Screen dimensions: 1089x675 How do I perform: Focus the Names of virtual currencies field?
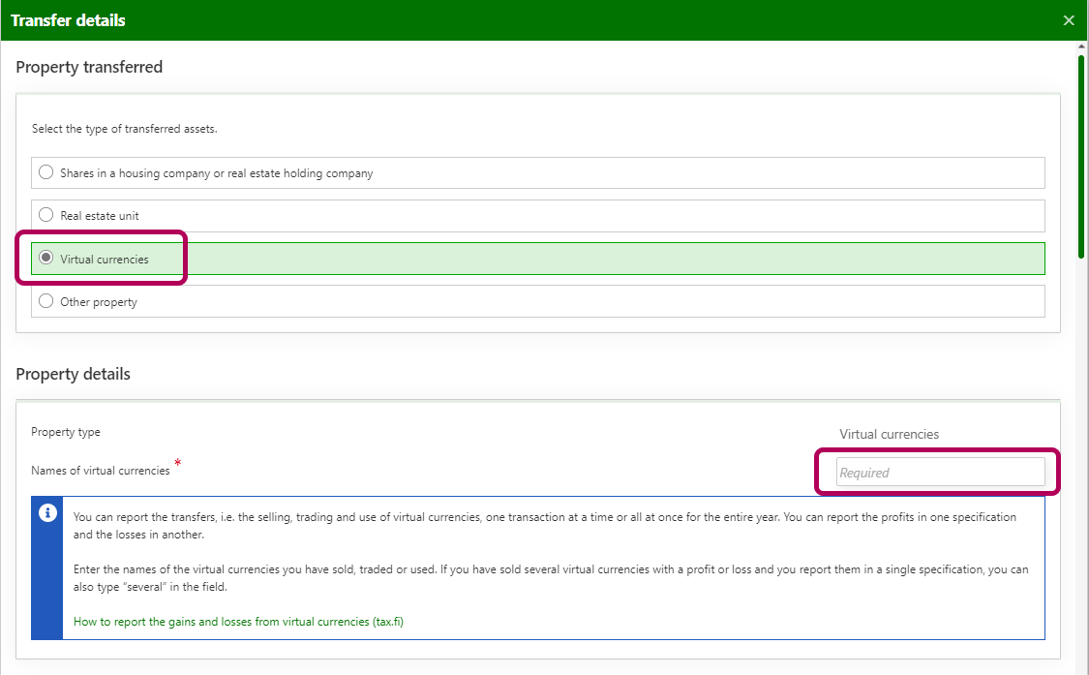(x=940, y=473)
